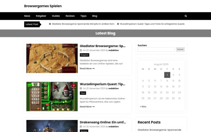Focus the Suchen search input field
The image size is (211, 132).
coord(156,49)
